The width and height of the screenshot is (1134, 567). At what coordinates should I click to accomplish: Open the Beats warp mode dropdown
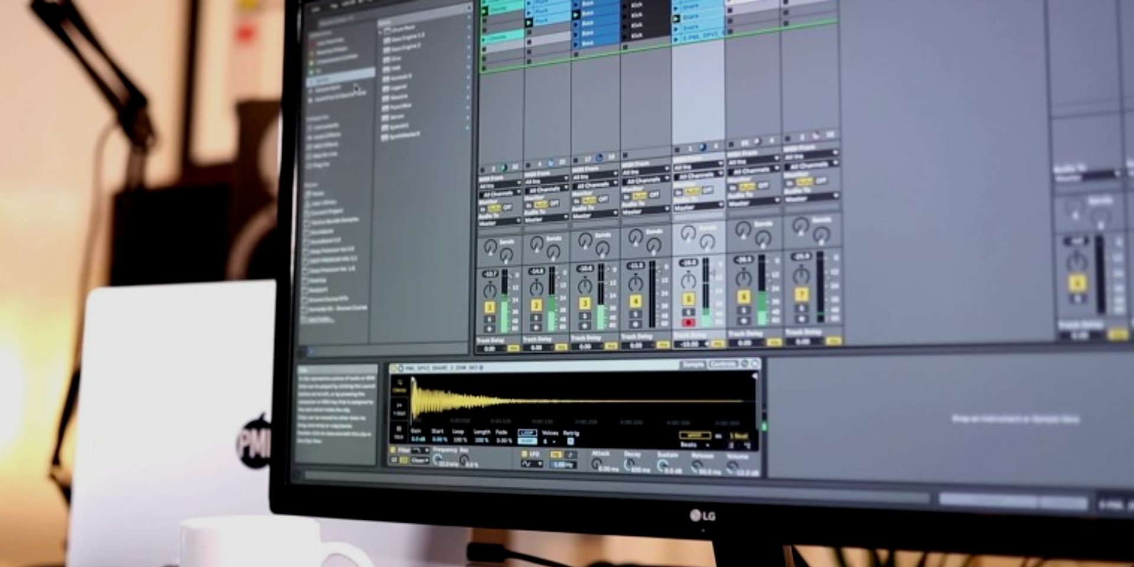click(695, 445)
